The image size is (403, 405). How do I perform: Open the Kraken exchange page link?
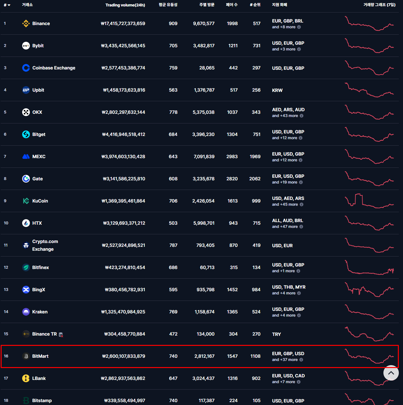pyautogui.click(x=40, y=312)
